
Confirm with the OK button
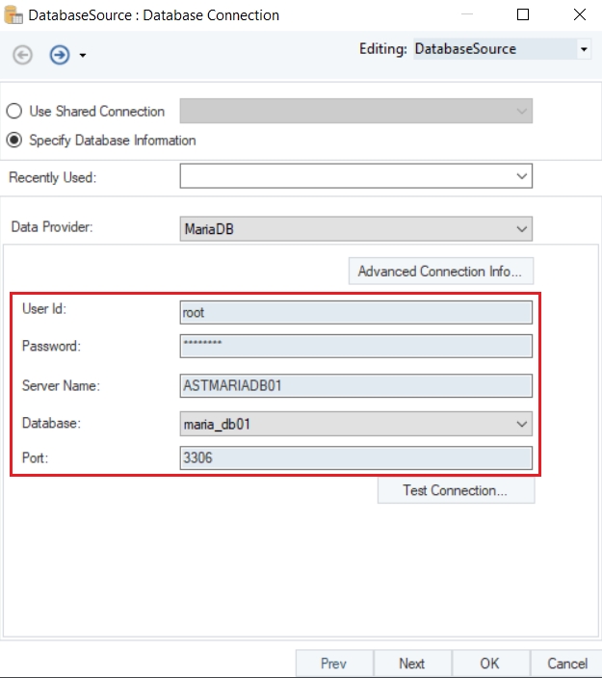pos(490,664)
